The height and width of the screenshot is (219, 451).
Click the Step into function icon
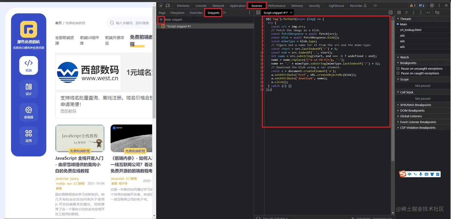[413, 13]
